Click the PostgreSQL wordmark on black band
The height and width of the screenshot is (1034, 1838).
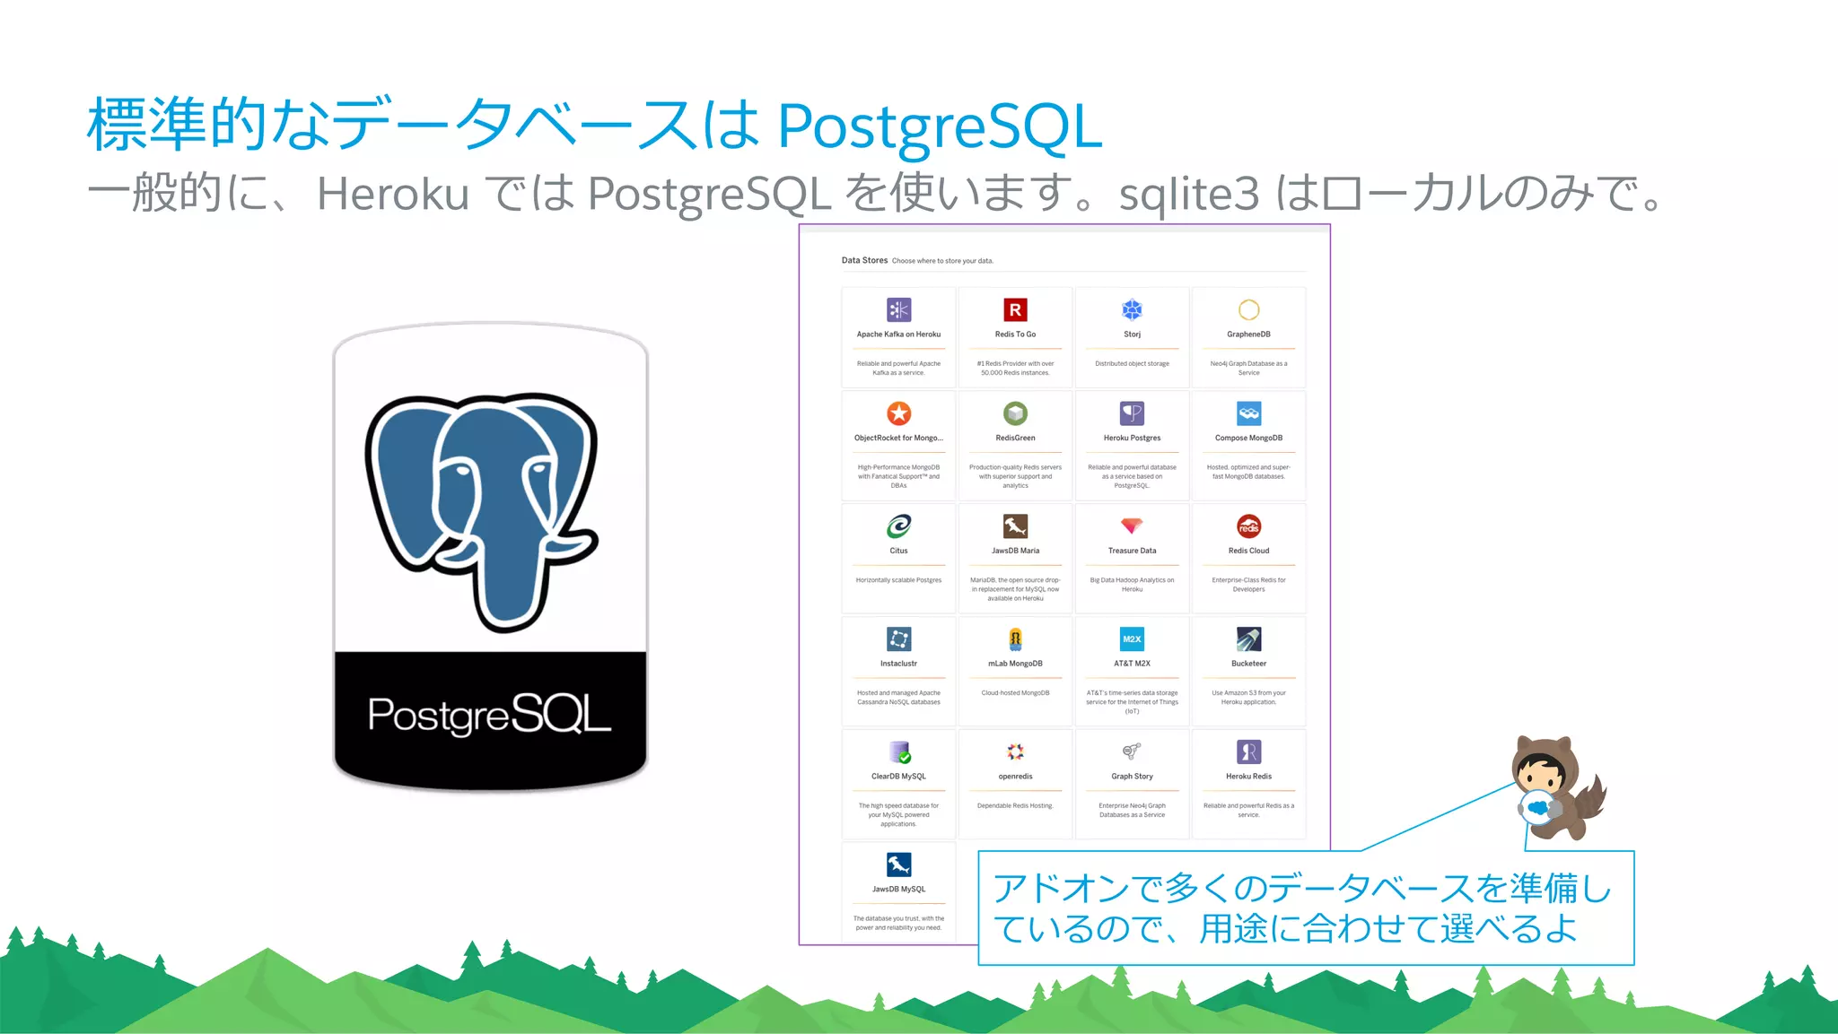tap(489, 715)
